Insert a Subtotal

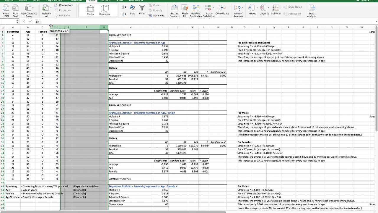(x=276, y=10)
